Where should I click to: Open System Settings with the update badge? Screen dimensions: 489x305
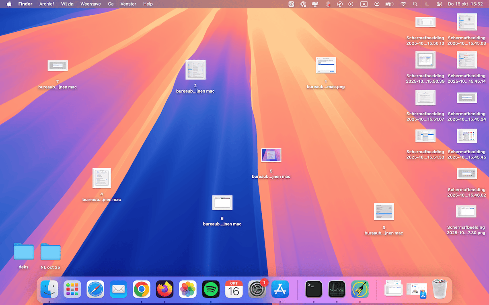pos(257,289)
